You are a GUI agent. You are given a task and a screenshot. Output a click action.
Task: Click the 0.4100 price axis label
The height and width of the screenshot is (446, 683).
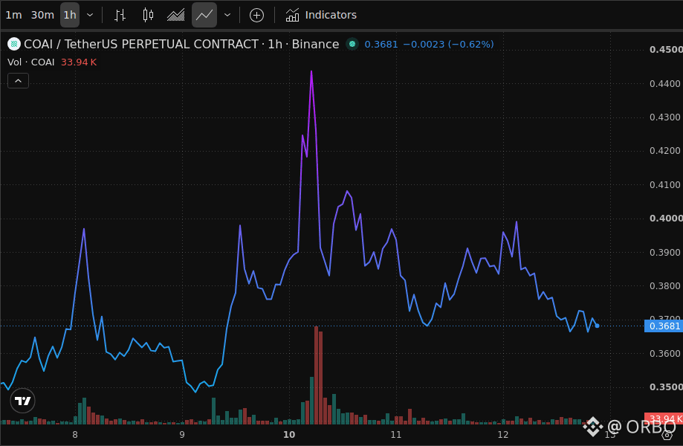pyautogui.click(x=664, y=184)
